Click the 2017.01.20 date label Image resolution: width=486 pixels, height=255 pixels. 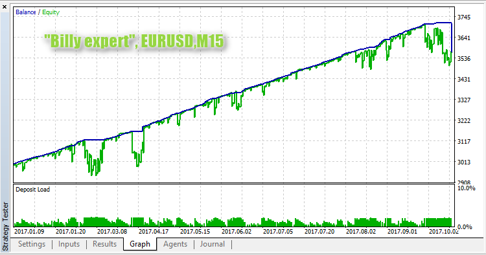tap(71, 232)
